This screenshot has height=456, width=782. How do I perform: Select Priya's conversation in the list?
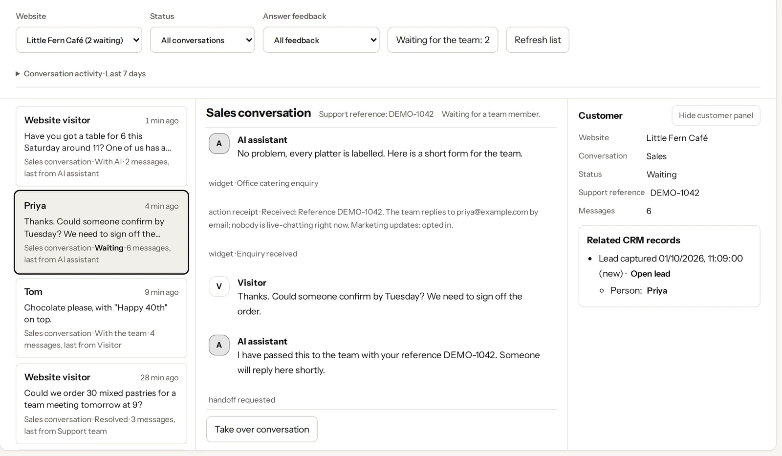pos(101,232)
